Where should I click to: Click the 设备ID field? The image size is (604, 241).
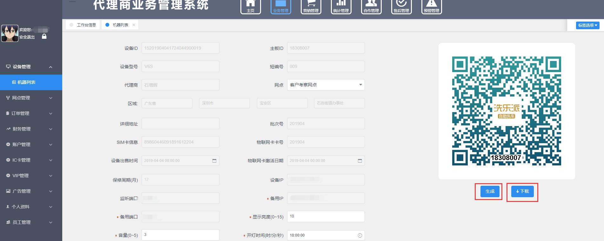(180, 48)
